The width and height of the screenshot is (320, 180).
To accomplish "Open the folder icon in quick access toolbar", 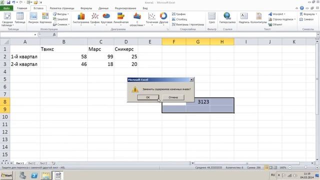I will pos(35,2).
